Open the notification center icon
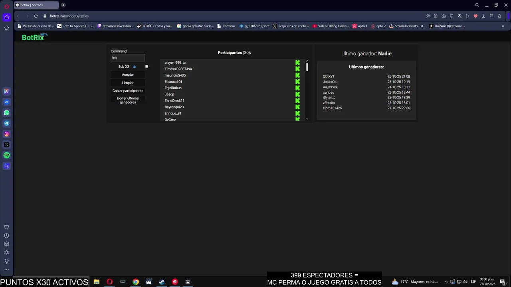The height and width of the screenshot is (287, 511). (x=503, y=282)
